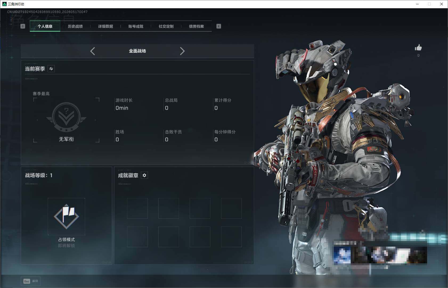Click the 战场等级: 1 label
Screen dimensions: 448x288
(39, 175)
